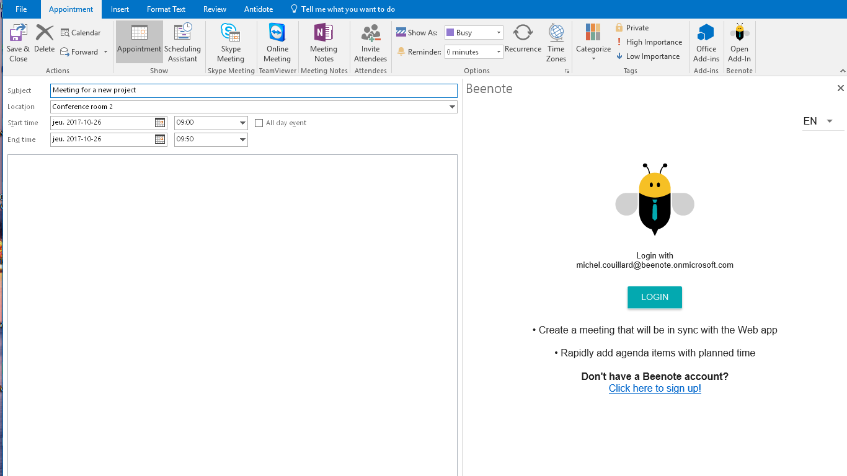Add a TeamViewer Online Meeting

[x=277, y=43]
